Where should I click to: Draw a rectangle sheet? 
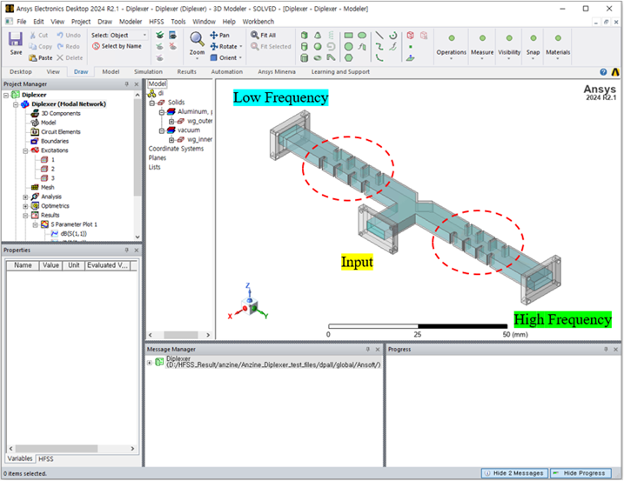click(x=349, y=36)
